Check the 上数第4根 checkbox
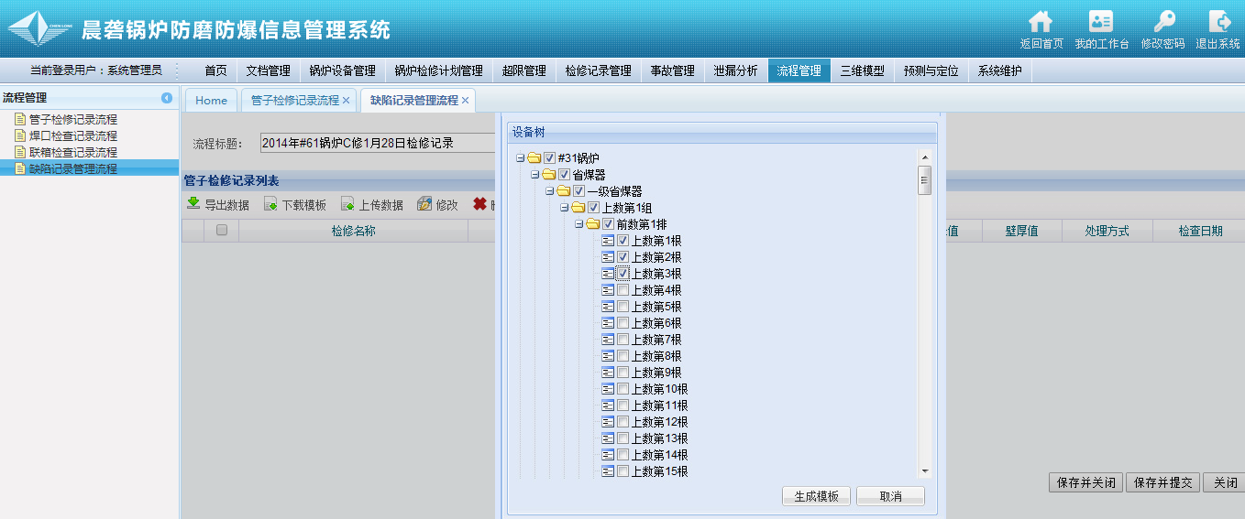This screenshot has width=1245, height=519. (623, 290)
